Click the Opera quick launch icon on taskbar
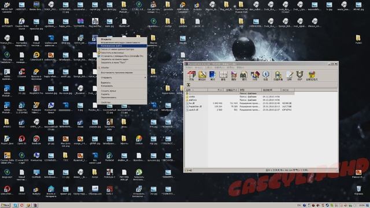Image resolution: width=370 pixels, height=208 pixels. pyautogui.click(x=22, y=206)
